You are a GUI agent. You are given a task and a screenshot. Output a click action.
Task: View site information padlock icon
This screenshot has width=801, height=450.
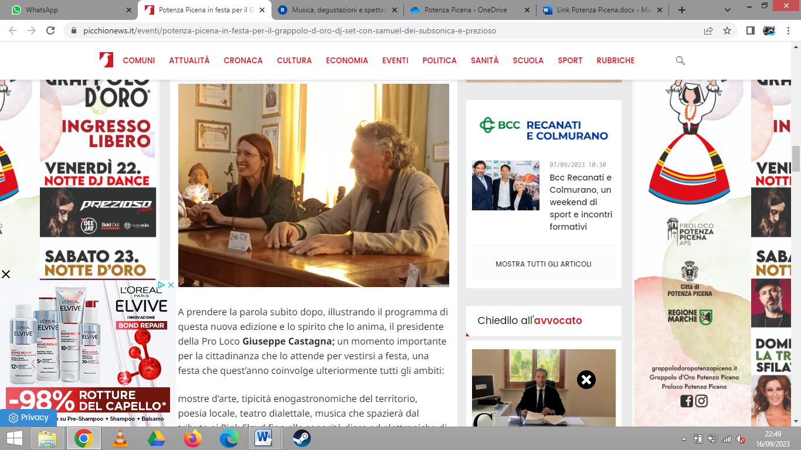(x=73, y=30)
